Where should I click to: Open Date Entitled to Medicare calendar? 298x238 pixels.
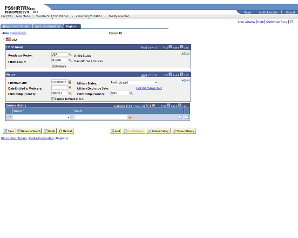(70, 88)
